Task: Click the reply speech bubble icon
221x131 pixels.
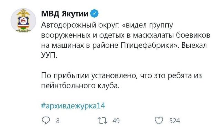Action: point(46,121)
